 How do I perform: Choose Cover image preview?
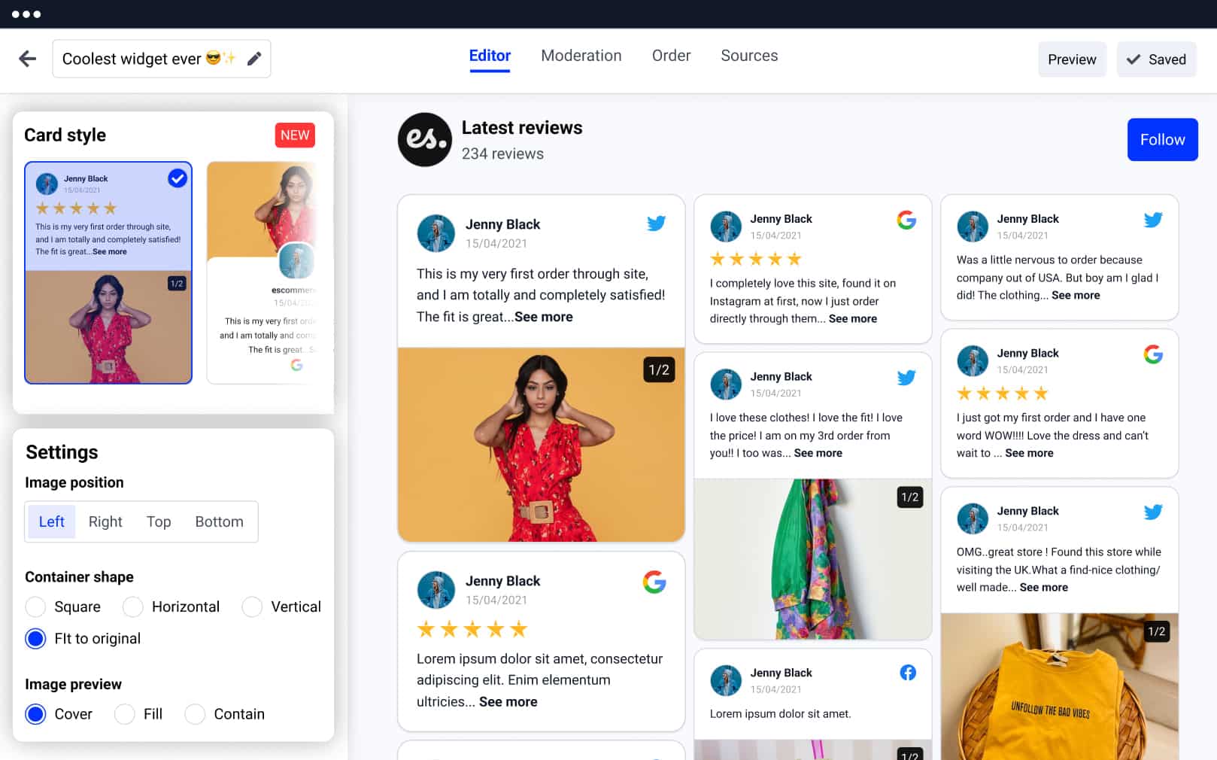pyautogui.click(x=35, y=714)
